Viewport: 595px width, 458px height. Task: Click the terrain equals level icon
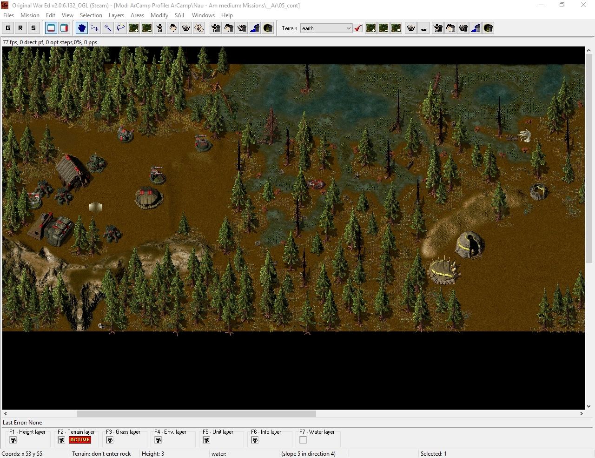[x=396, y=28]
